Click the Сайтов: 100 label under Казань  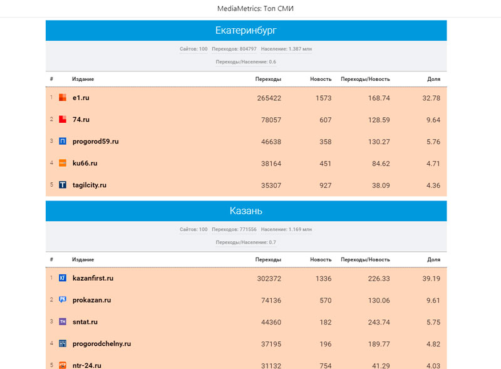tap(194, 230)
